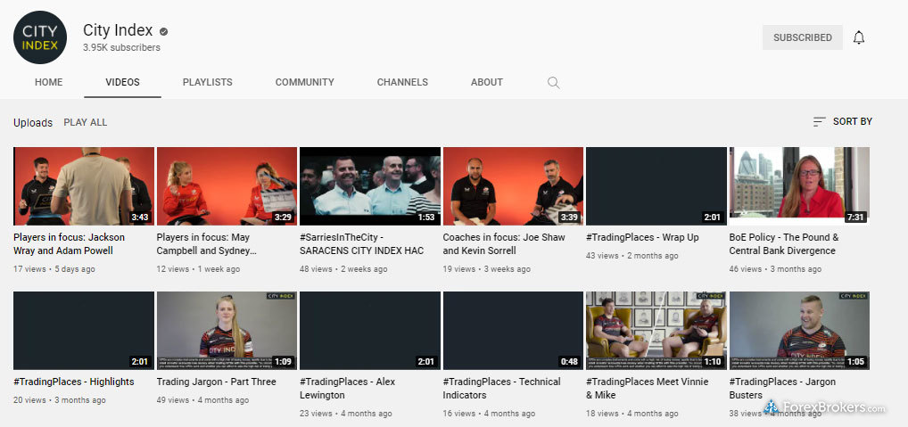Click title #TradingPlaces Meet Vinnie & Mike
Viewport: 908px width, 427px height.
pyautogui.click(x=648, y=389)
